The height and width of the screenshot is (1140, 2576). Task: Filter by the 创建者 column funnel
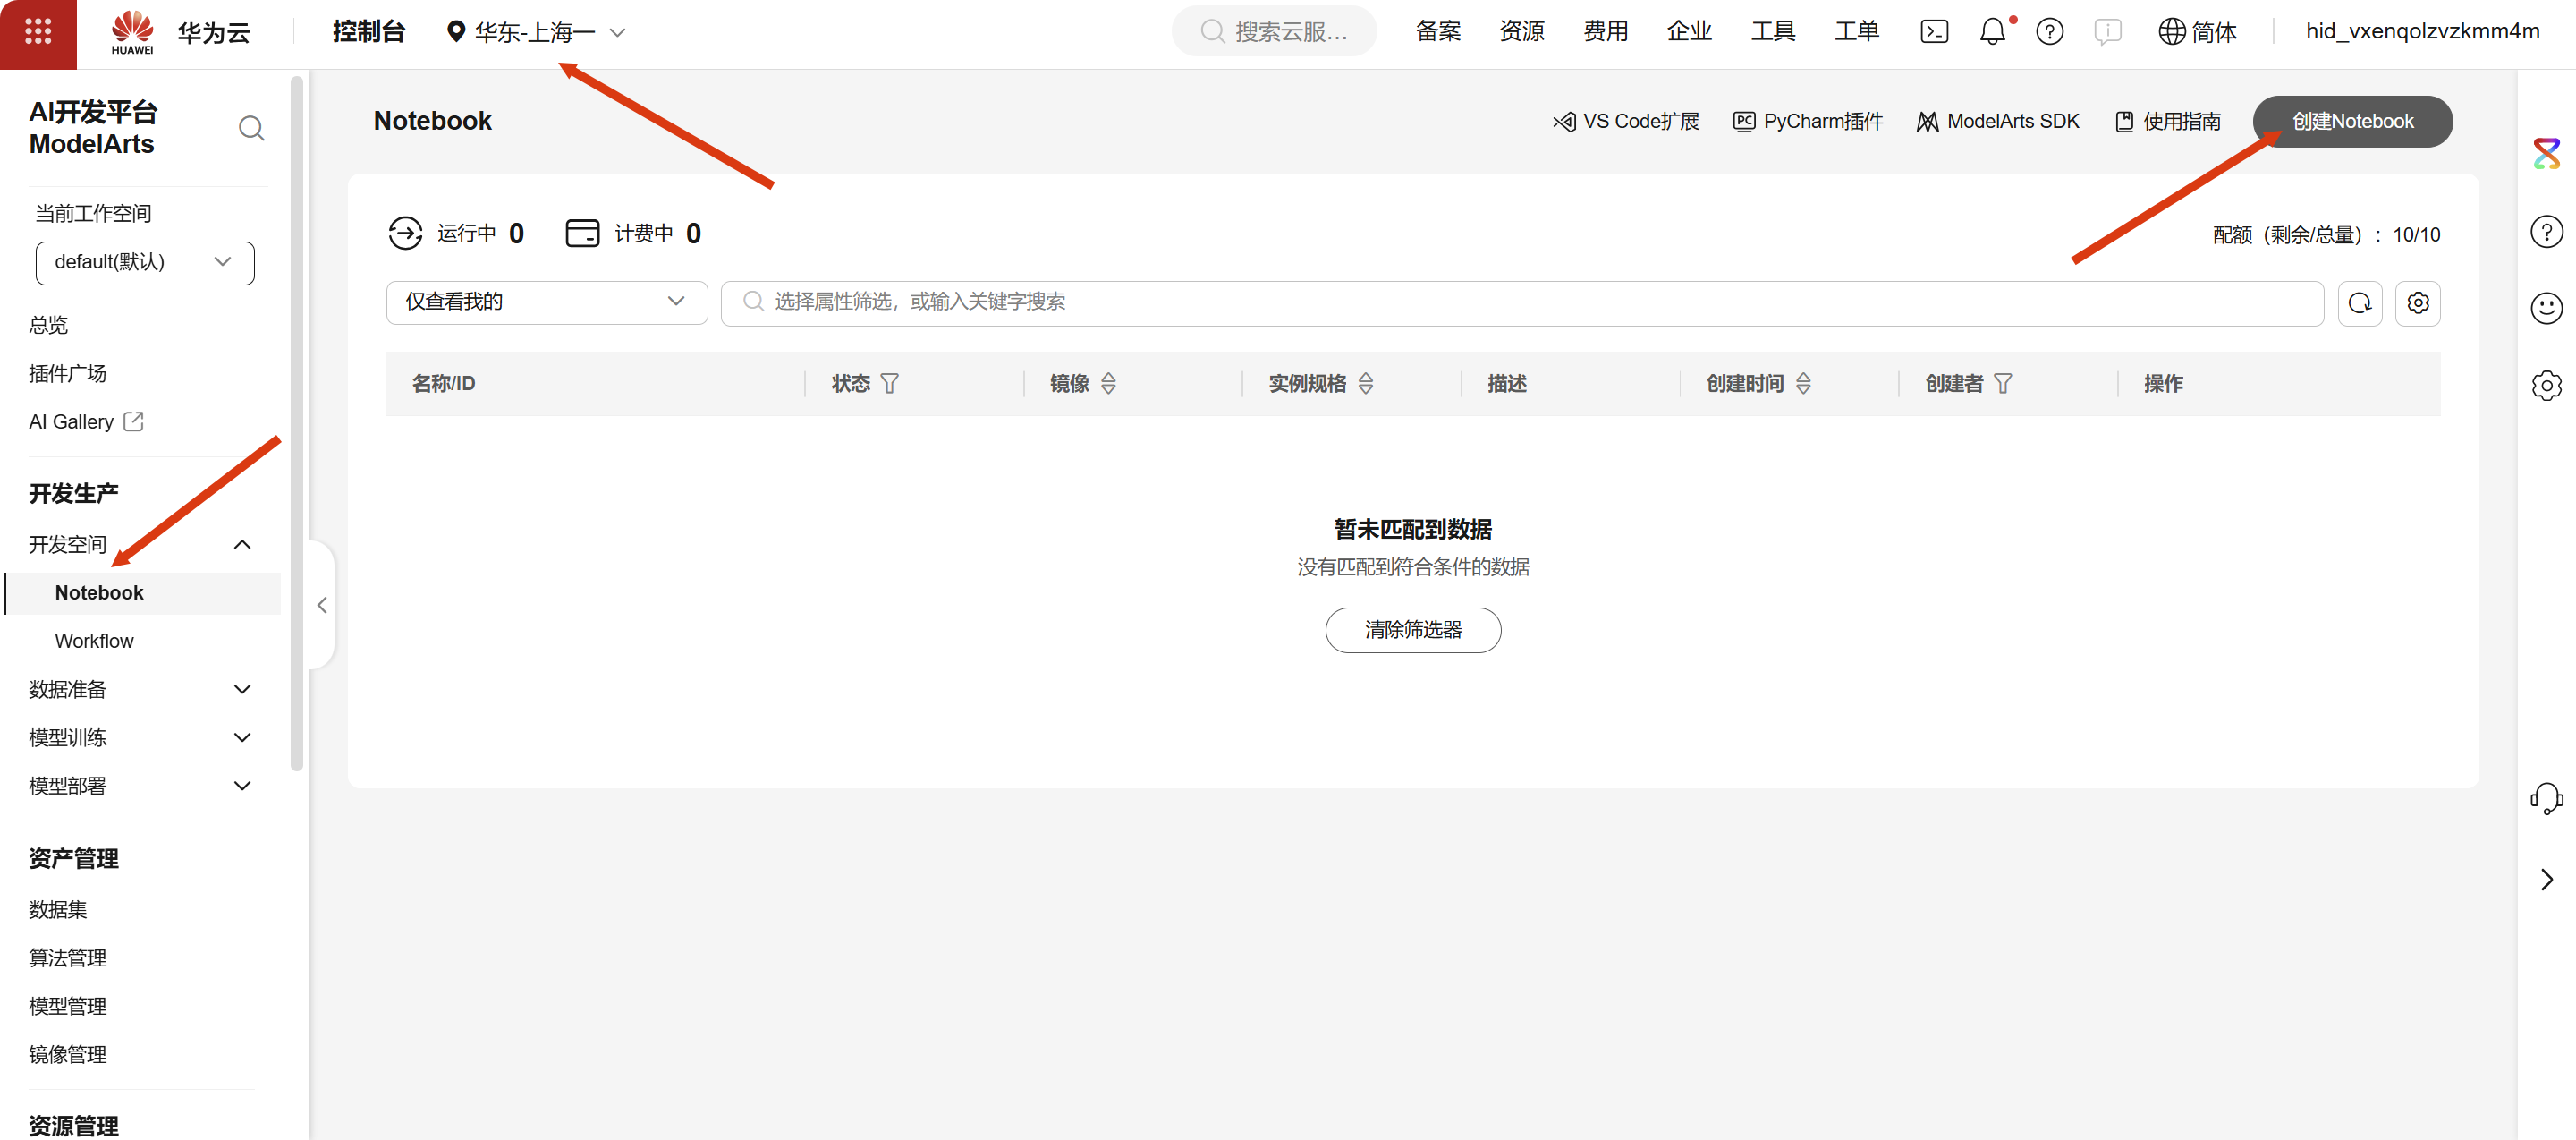pos(2002,384)
